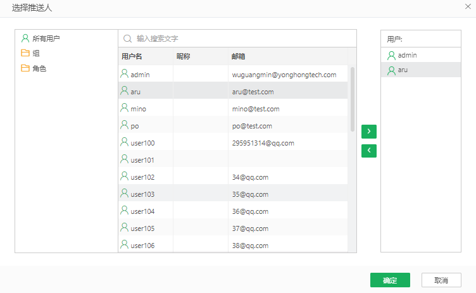Click the search magnifier icon
The width and height of the screenshot is (476, 293).
127,39
